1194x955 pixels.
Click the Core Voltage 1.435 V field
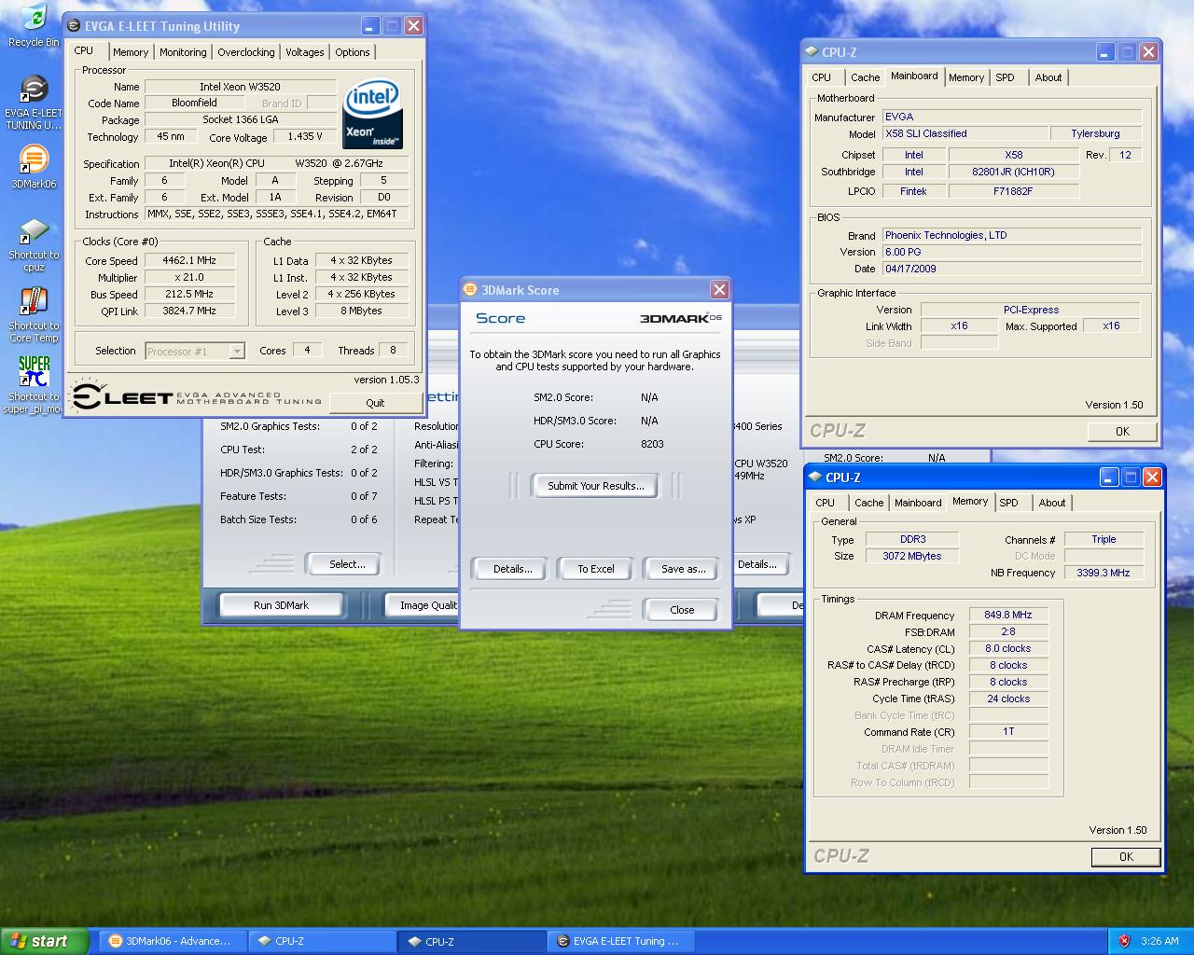pos(305,137)
